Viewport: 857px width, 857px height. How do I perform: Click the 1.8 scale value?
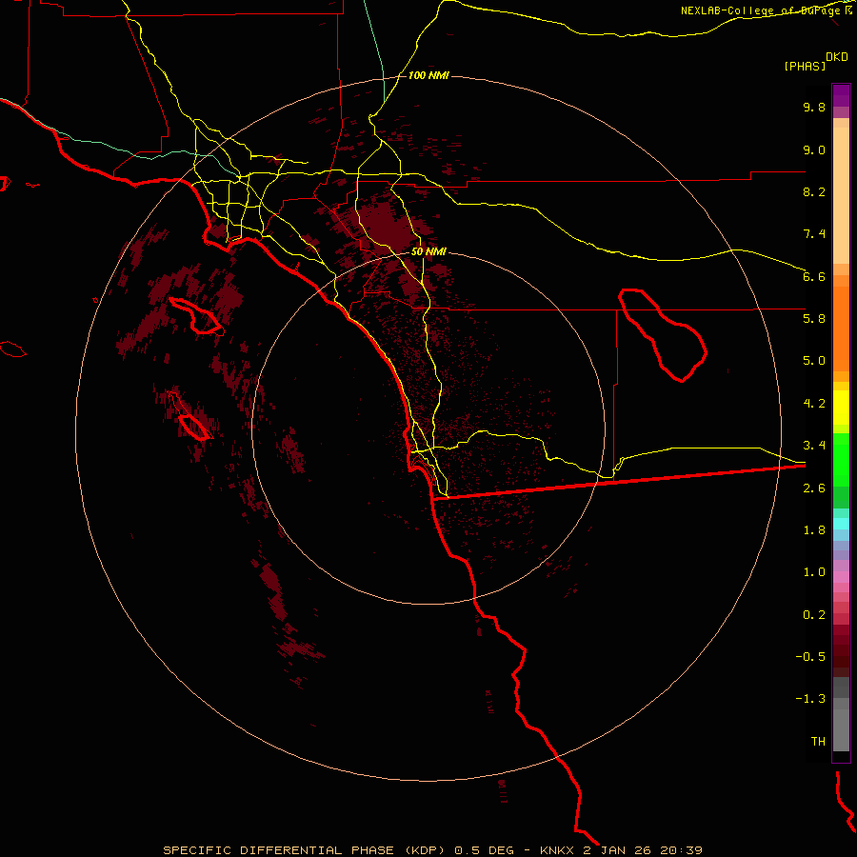[814, 530]
